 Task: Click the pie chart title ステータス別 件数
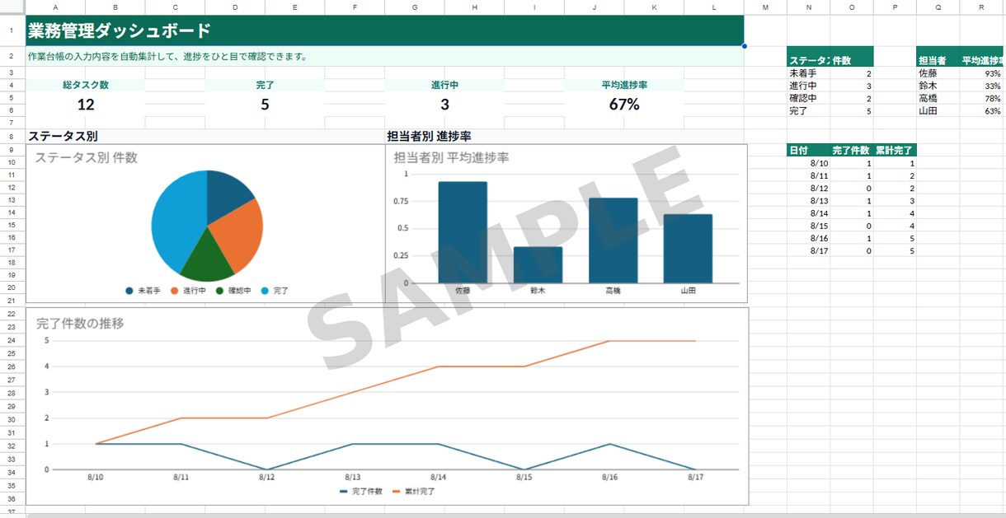pyautogui.click(x=86, y=157)
